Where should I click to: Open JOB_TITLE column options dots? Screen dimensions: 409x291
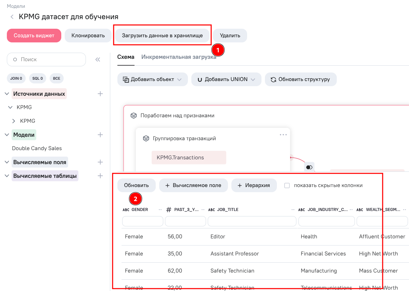tap(293, 210)
